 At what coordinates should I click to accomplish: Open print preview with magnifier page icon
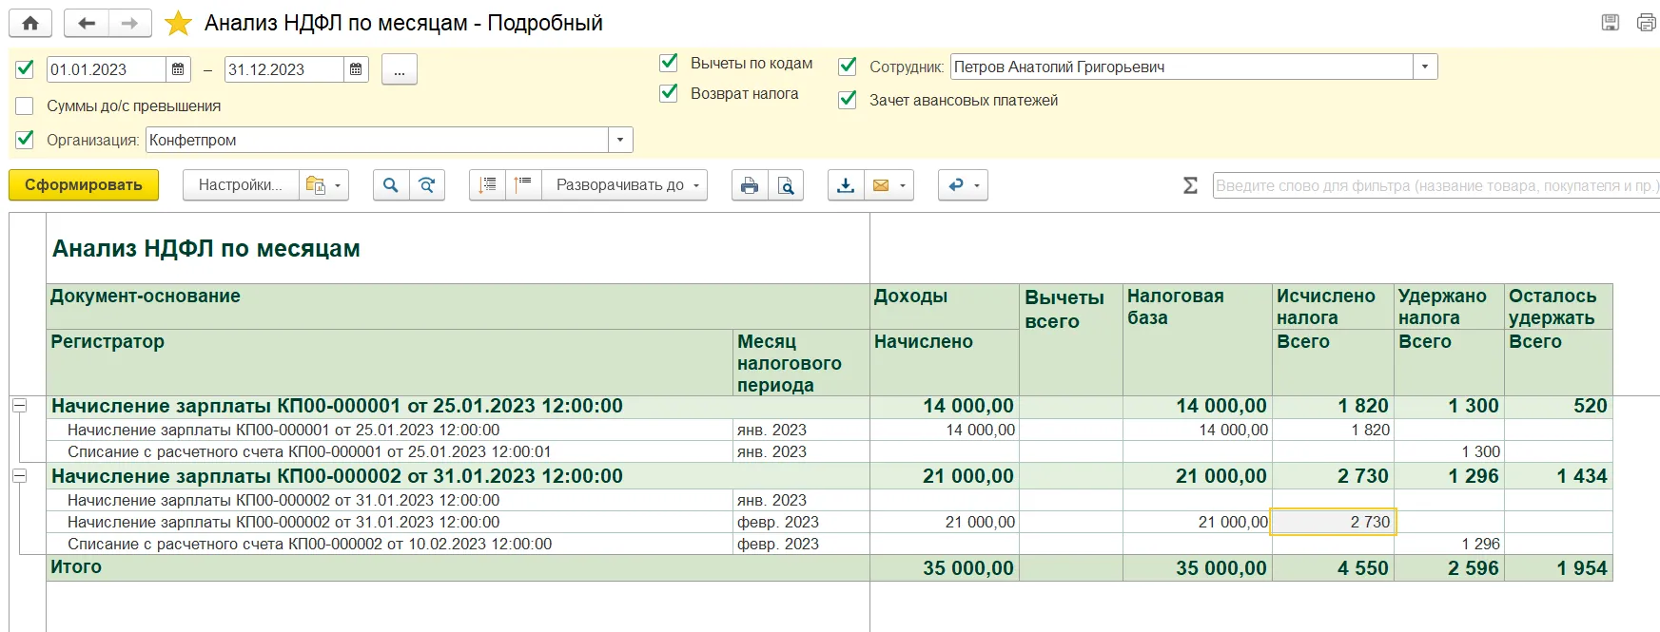pyautogui.click(x=786, y=185)
